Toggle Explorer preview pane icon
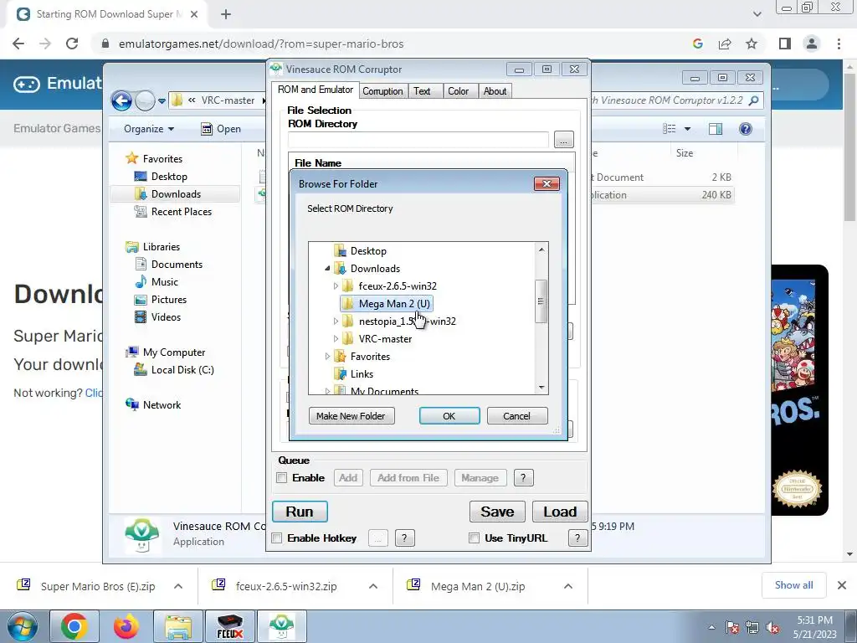The height and width of the screenshot is (643, 857). [x=716, y=129]
